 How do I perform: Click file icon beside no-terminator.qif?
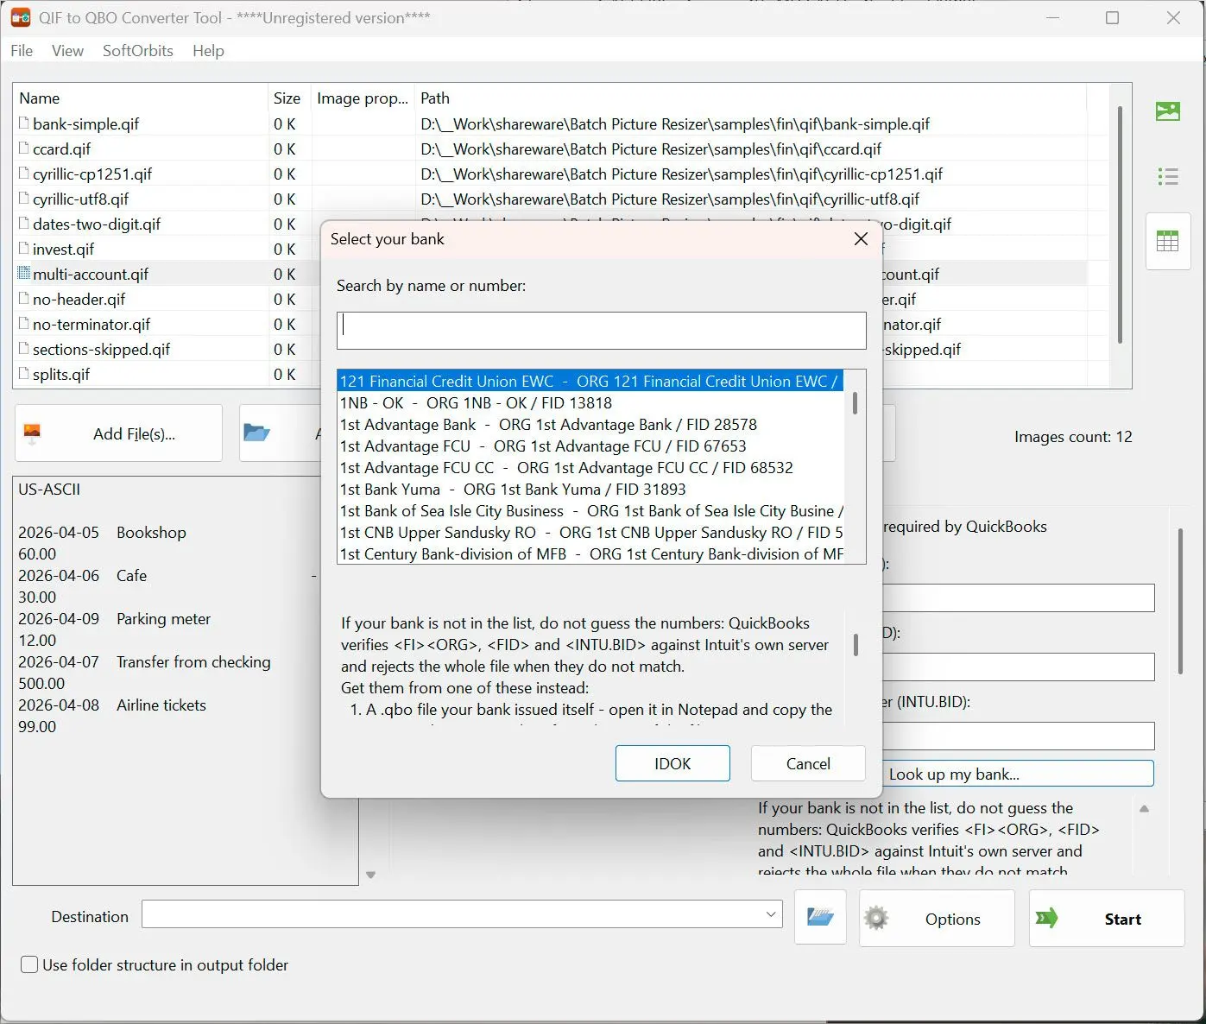[x=24, y=324]
